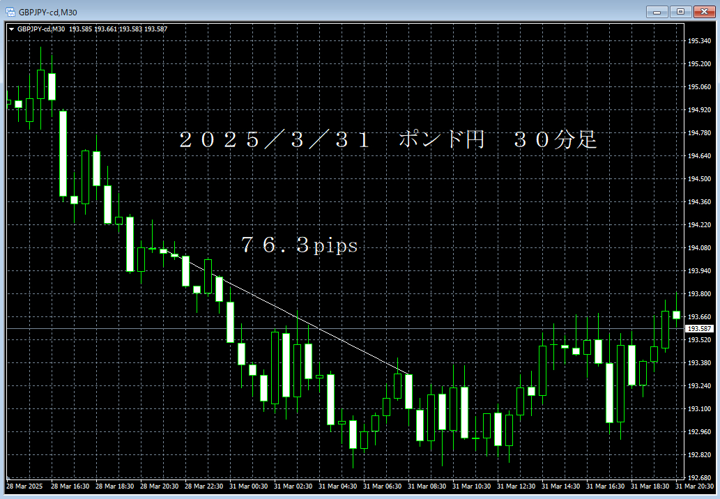Screen dimensions: 720x499
Task: Click time axis label 31 Mar 00:30
Action: click(x=248, y=486)
